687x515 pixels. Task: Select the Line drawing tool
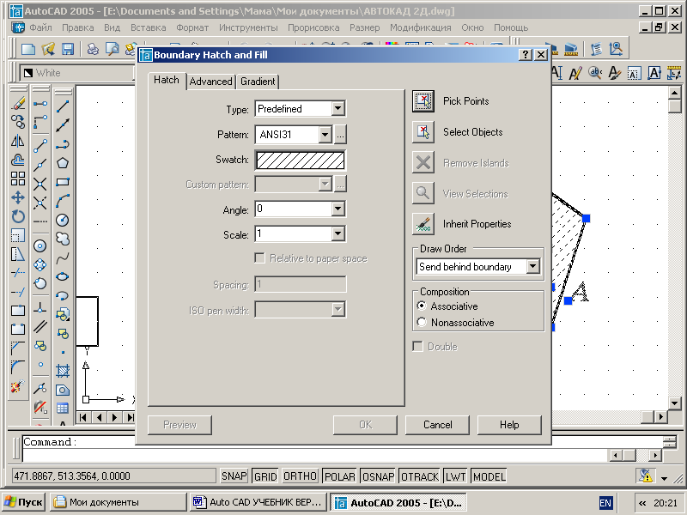[x=63, y=106]
